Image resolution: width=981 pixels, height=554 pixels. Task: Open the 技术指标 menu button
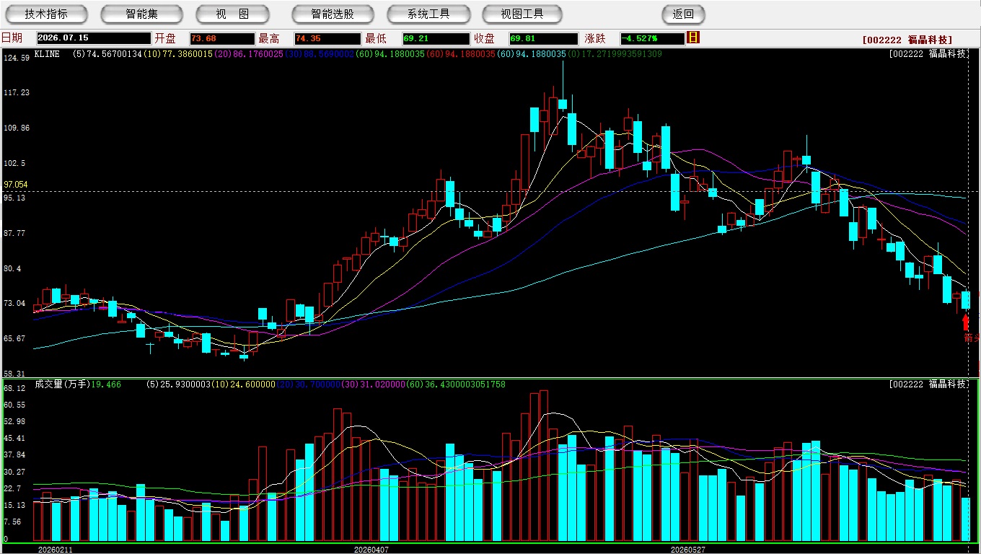(46, 14)
